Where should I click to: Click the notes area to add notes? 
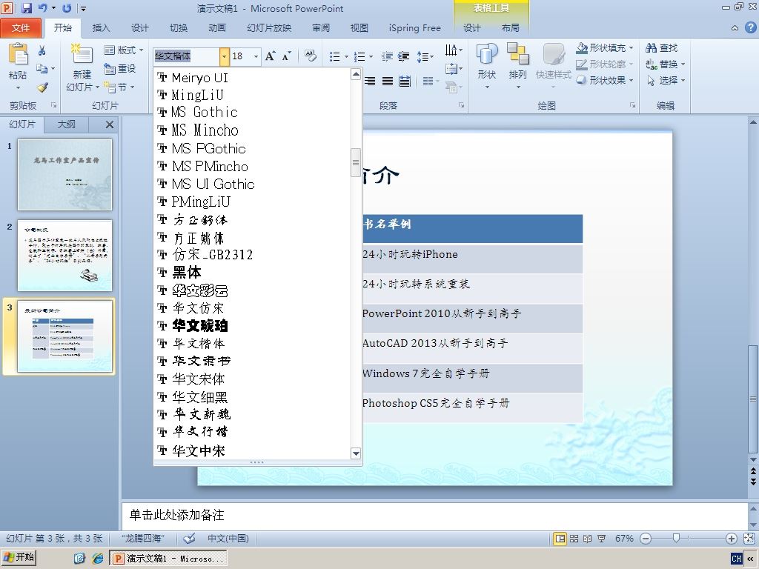(434, 516)
